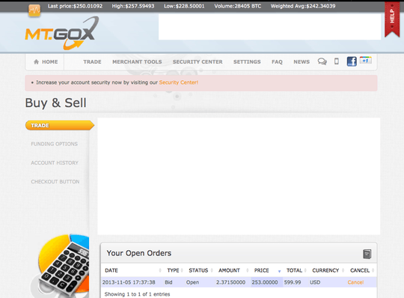Open CHECKOUT BUTTON in sidebar
404x298 pixels.
(55, 182)
